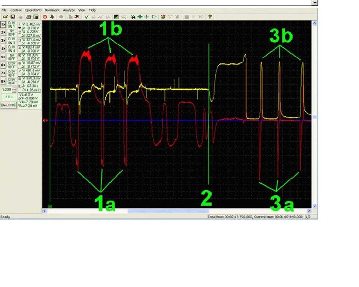Click the red stop recording icon

[45, 17]
